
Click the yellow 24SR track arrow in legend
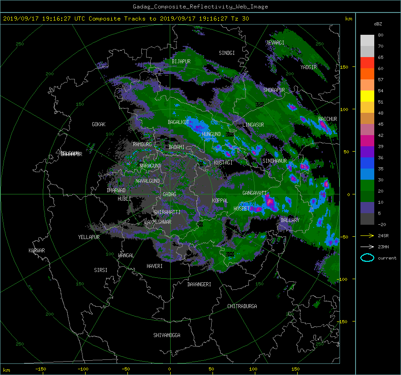(367, 235)
